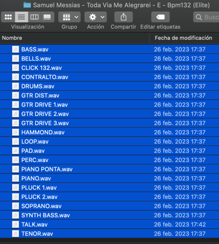Screen dimensions: 219x244
Task: Switch to gallery view
Action: pyautogui.click(x=47, y=17)
